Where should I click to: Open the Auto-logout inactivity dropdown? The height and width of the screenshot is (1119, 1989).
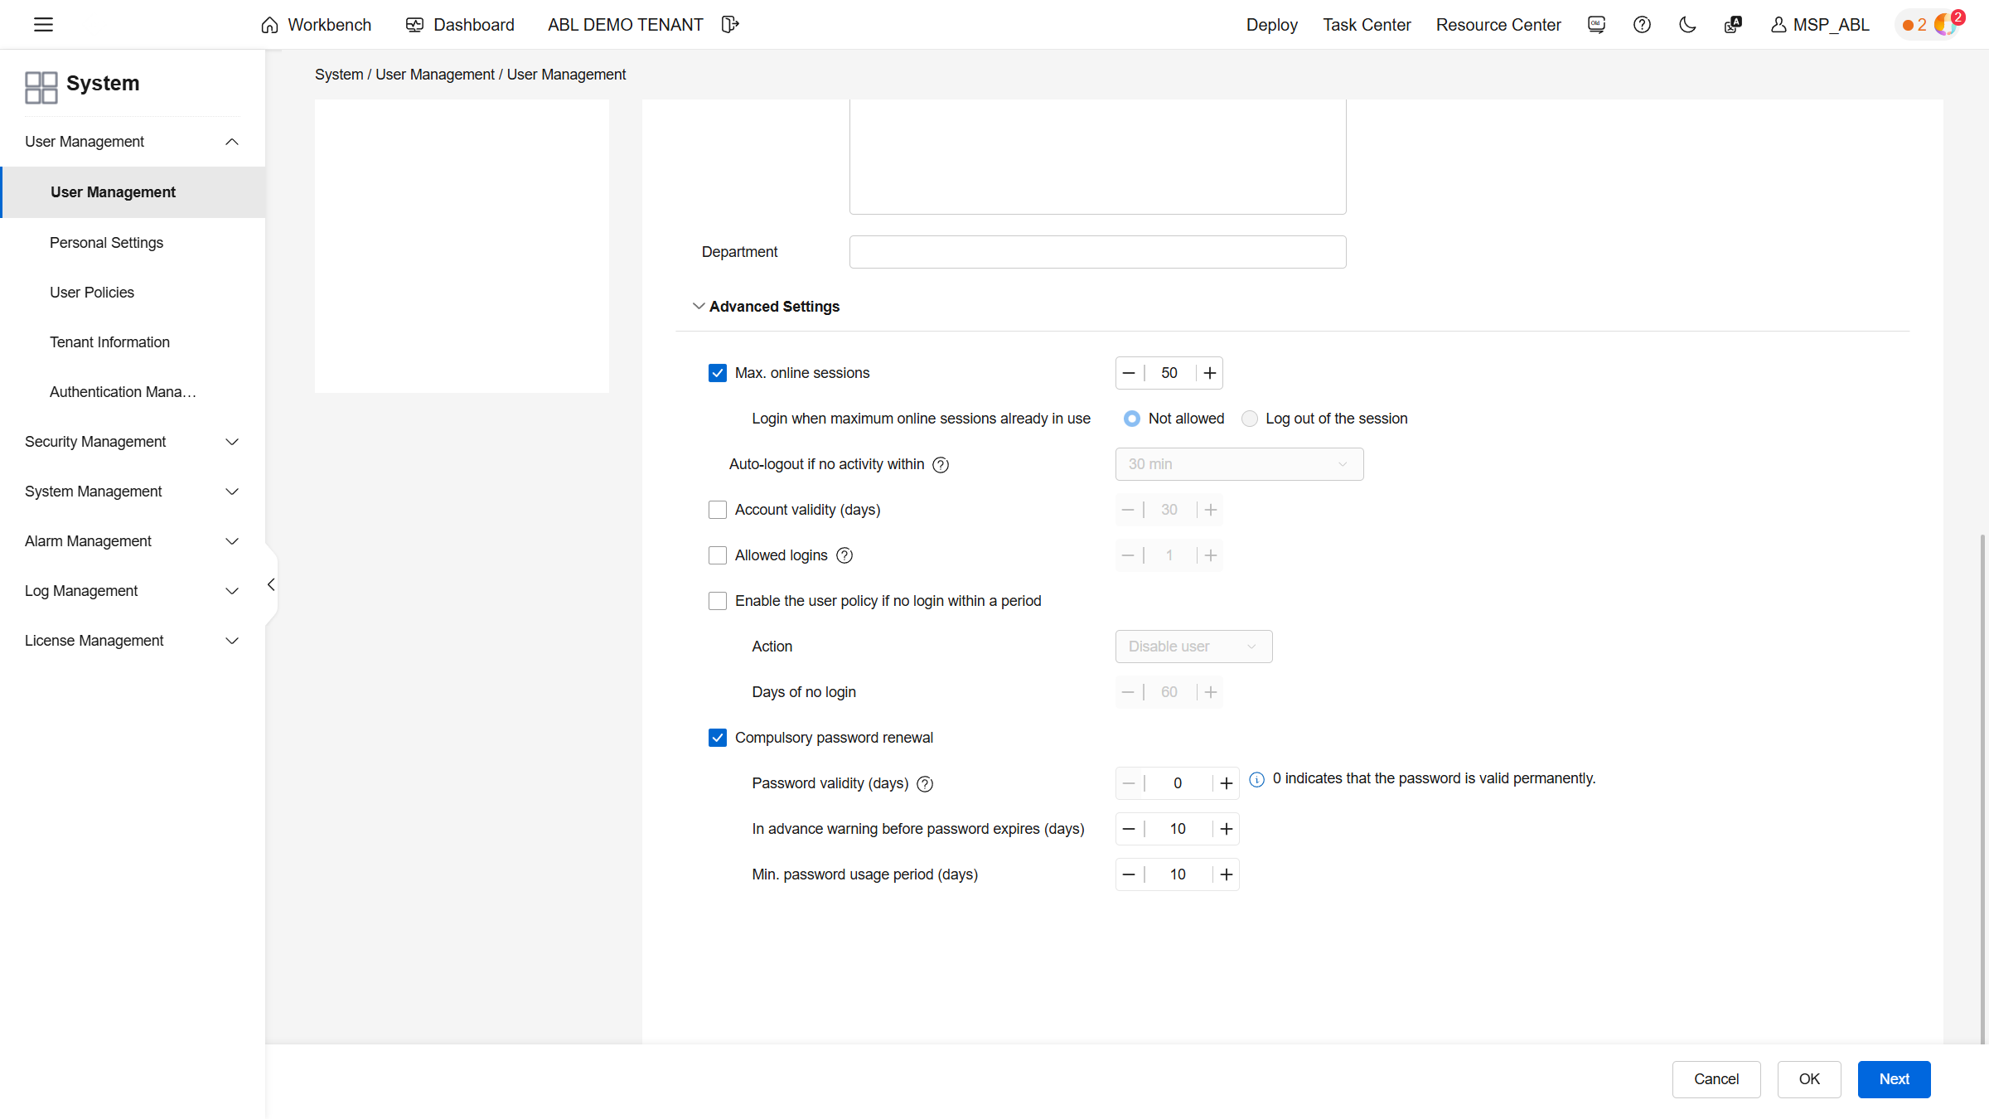1239,464
